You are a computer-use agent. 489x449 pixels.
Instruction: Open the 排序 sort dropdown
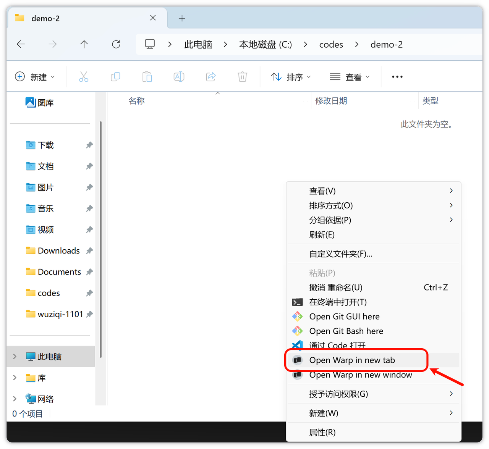pyautogui.click(x=291, y=77)
